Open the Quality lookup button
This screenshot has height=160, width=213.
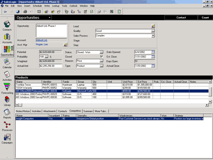(x=153, y=31)
